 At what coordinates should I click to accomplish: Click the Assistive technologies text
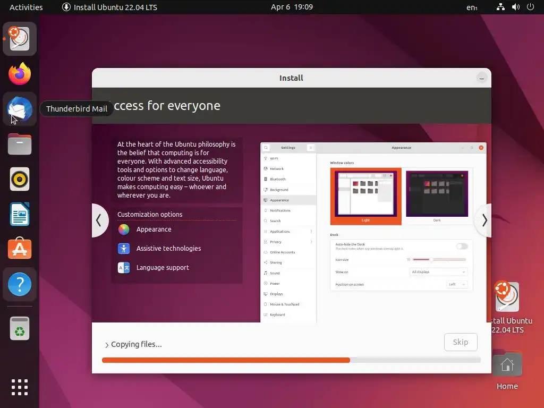tap(168, 249)
